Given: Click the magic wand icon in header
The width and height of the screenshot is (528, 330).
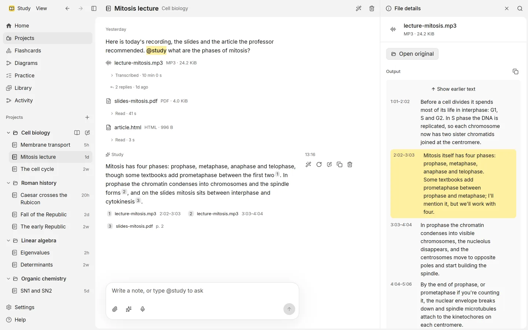Looking at the screenshot, I should 359,8.
